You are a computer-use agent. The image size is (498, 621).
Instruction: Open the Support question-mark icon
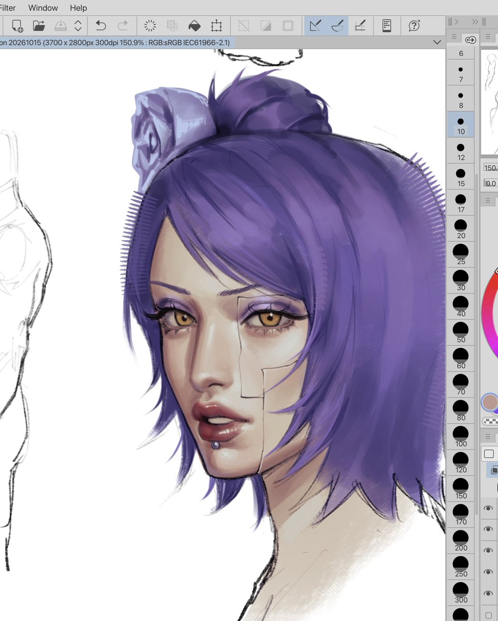[x=414, y=25]
